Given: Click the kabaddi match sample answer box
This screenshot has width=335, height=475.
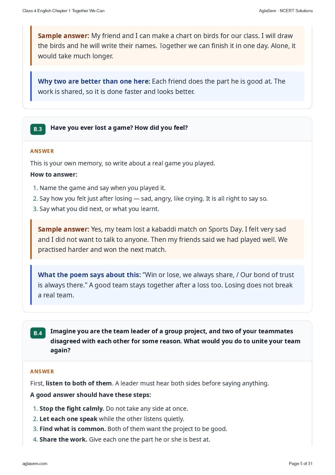Looking at the screenshot, I should point(167,239).
